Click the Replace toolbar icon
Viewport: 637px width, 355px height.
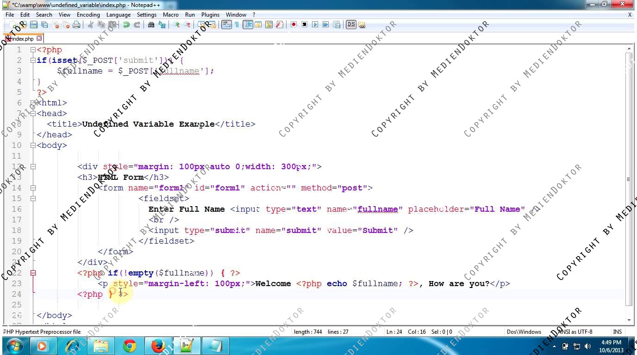(x=162, y=24)
